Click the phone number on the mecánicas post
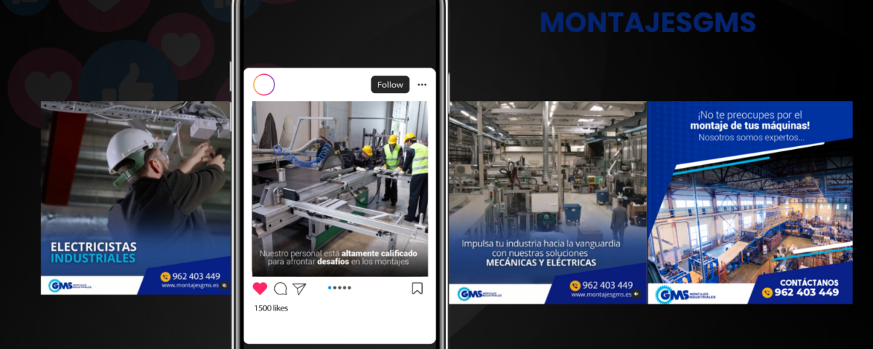The width and height of the screenshot is (873, 349). [x=607, y=285]
